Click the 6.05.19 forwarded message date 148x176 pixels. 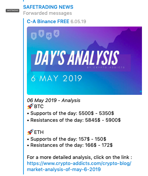tap(78, 22)
